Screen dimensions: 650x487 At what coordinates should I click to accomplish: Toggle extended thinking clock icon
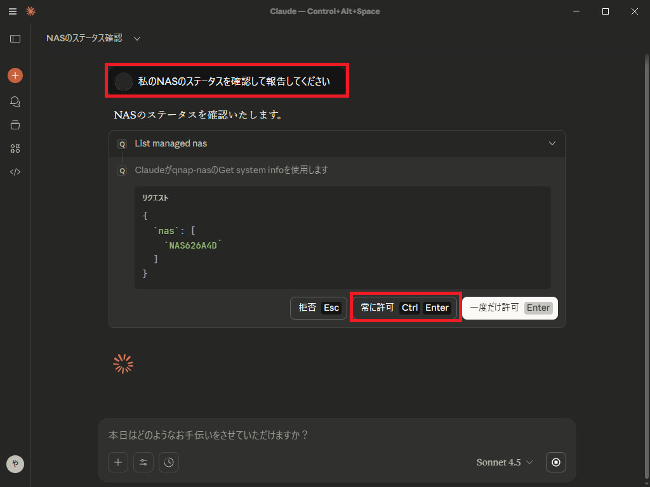point(169,462)
